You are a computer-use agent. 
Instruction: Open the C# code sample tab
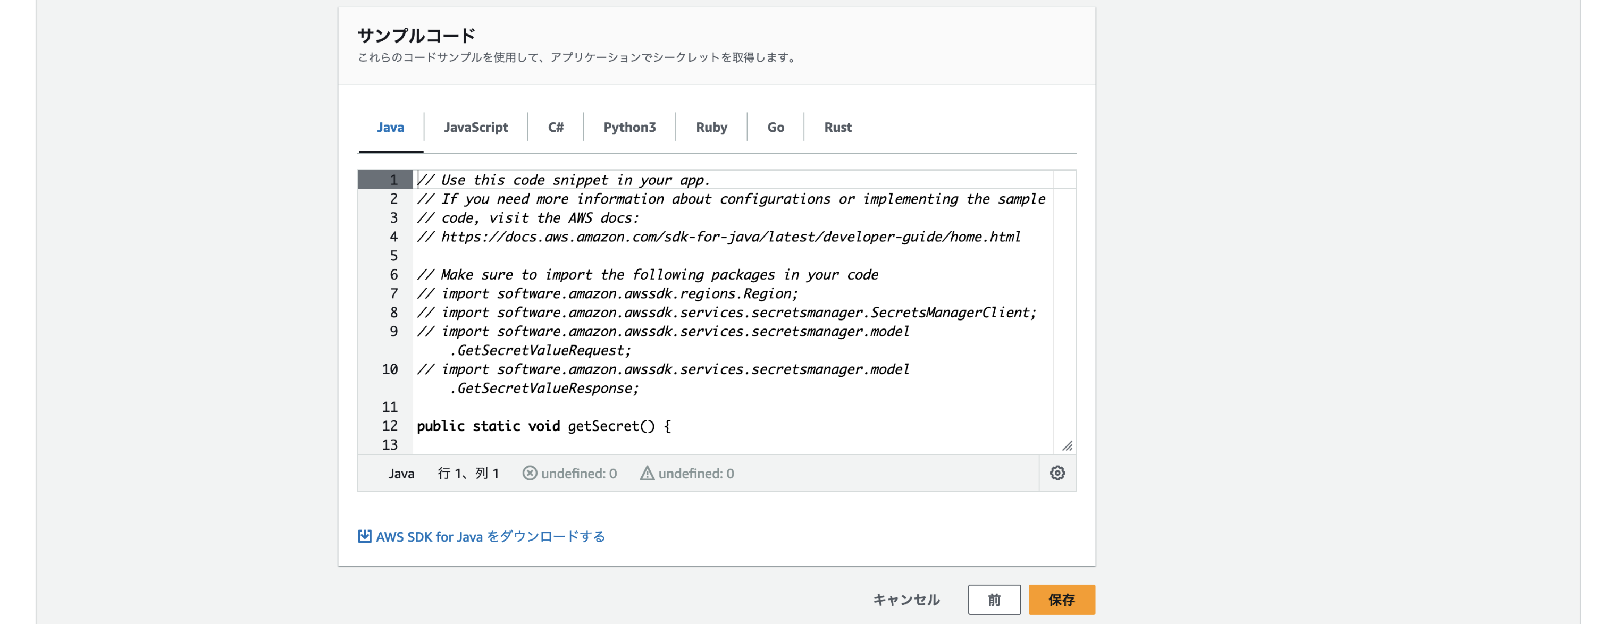pos(555,127)
